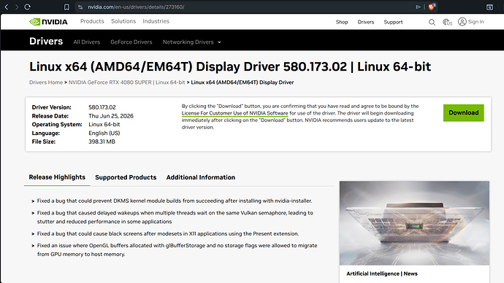Click the Drivers heading in black bar
This screenshot has width=504, height=283.
coord(46,42)
